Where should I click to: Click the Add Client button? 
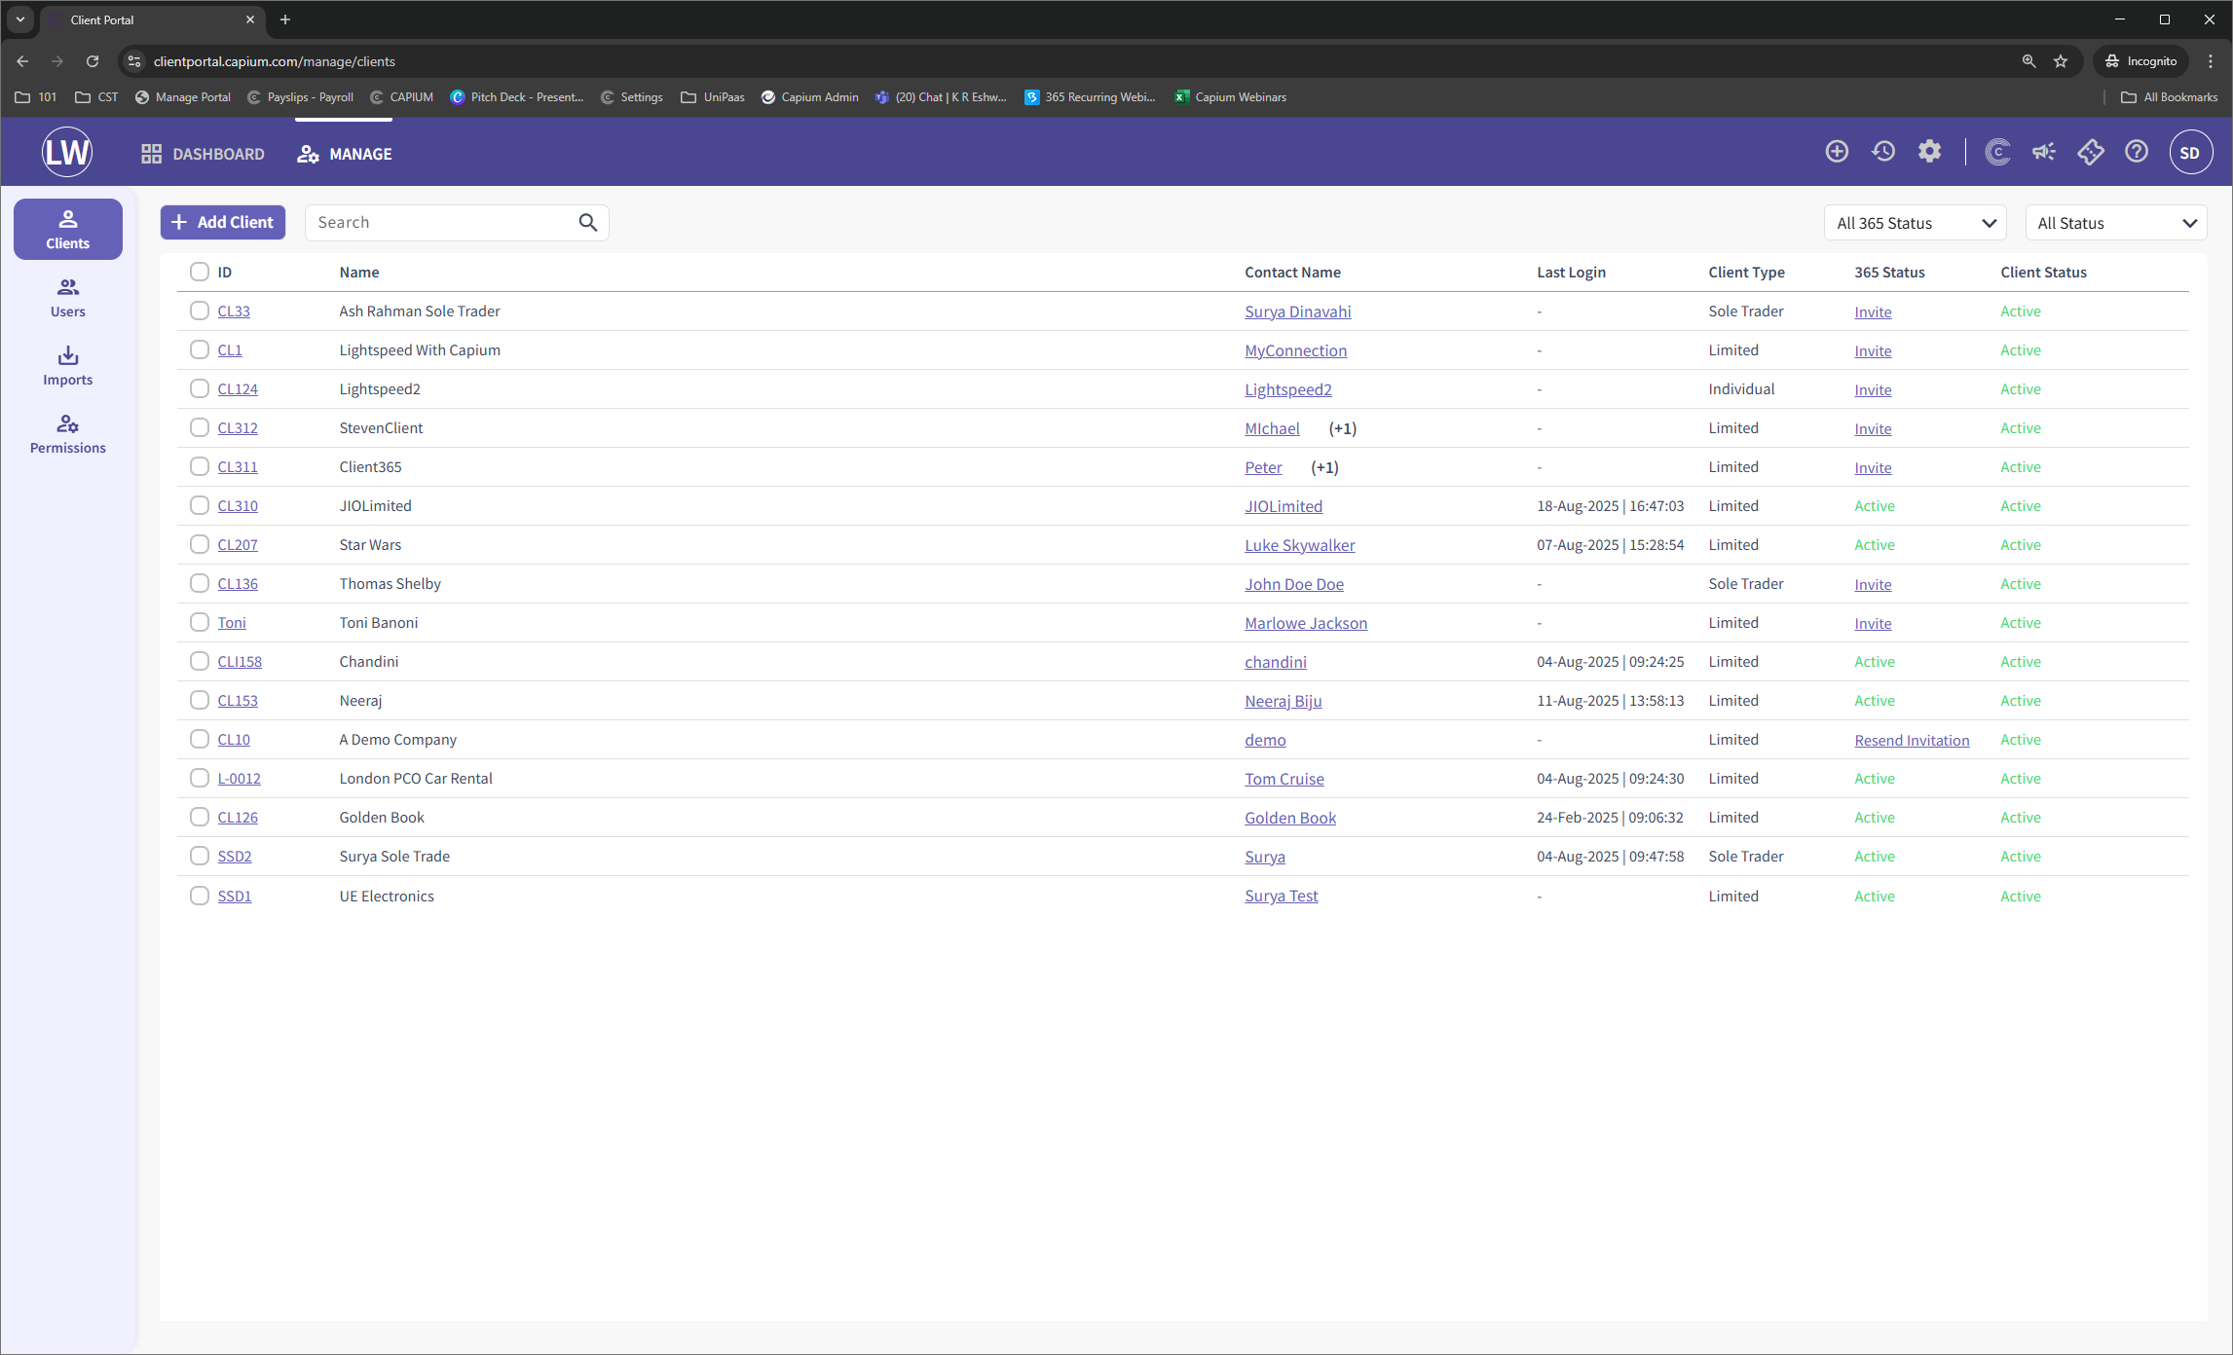pos(223,222)
